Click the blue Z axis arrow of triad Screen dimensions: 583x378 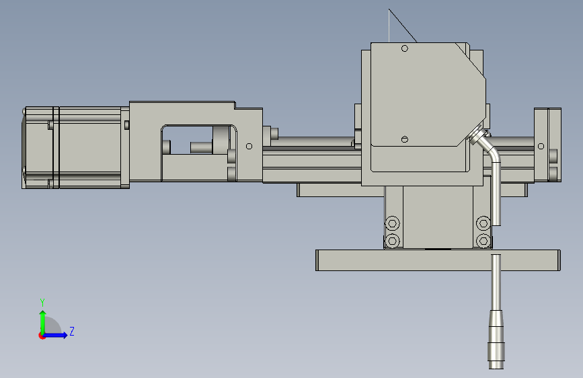(56, 335)
